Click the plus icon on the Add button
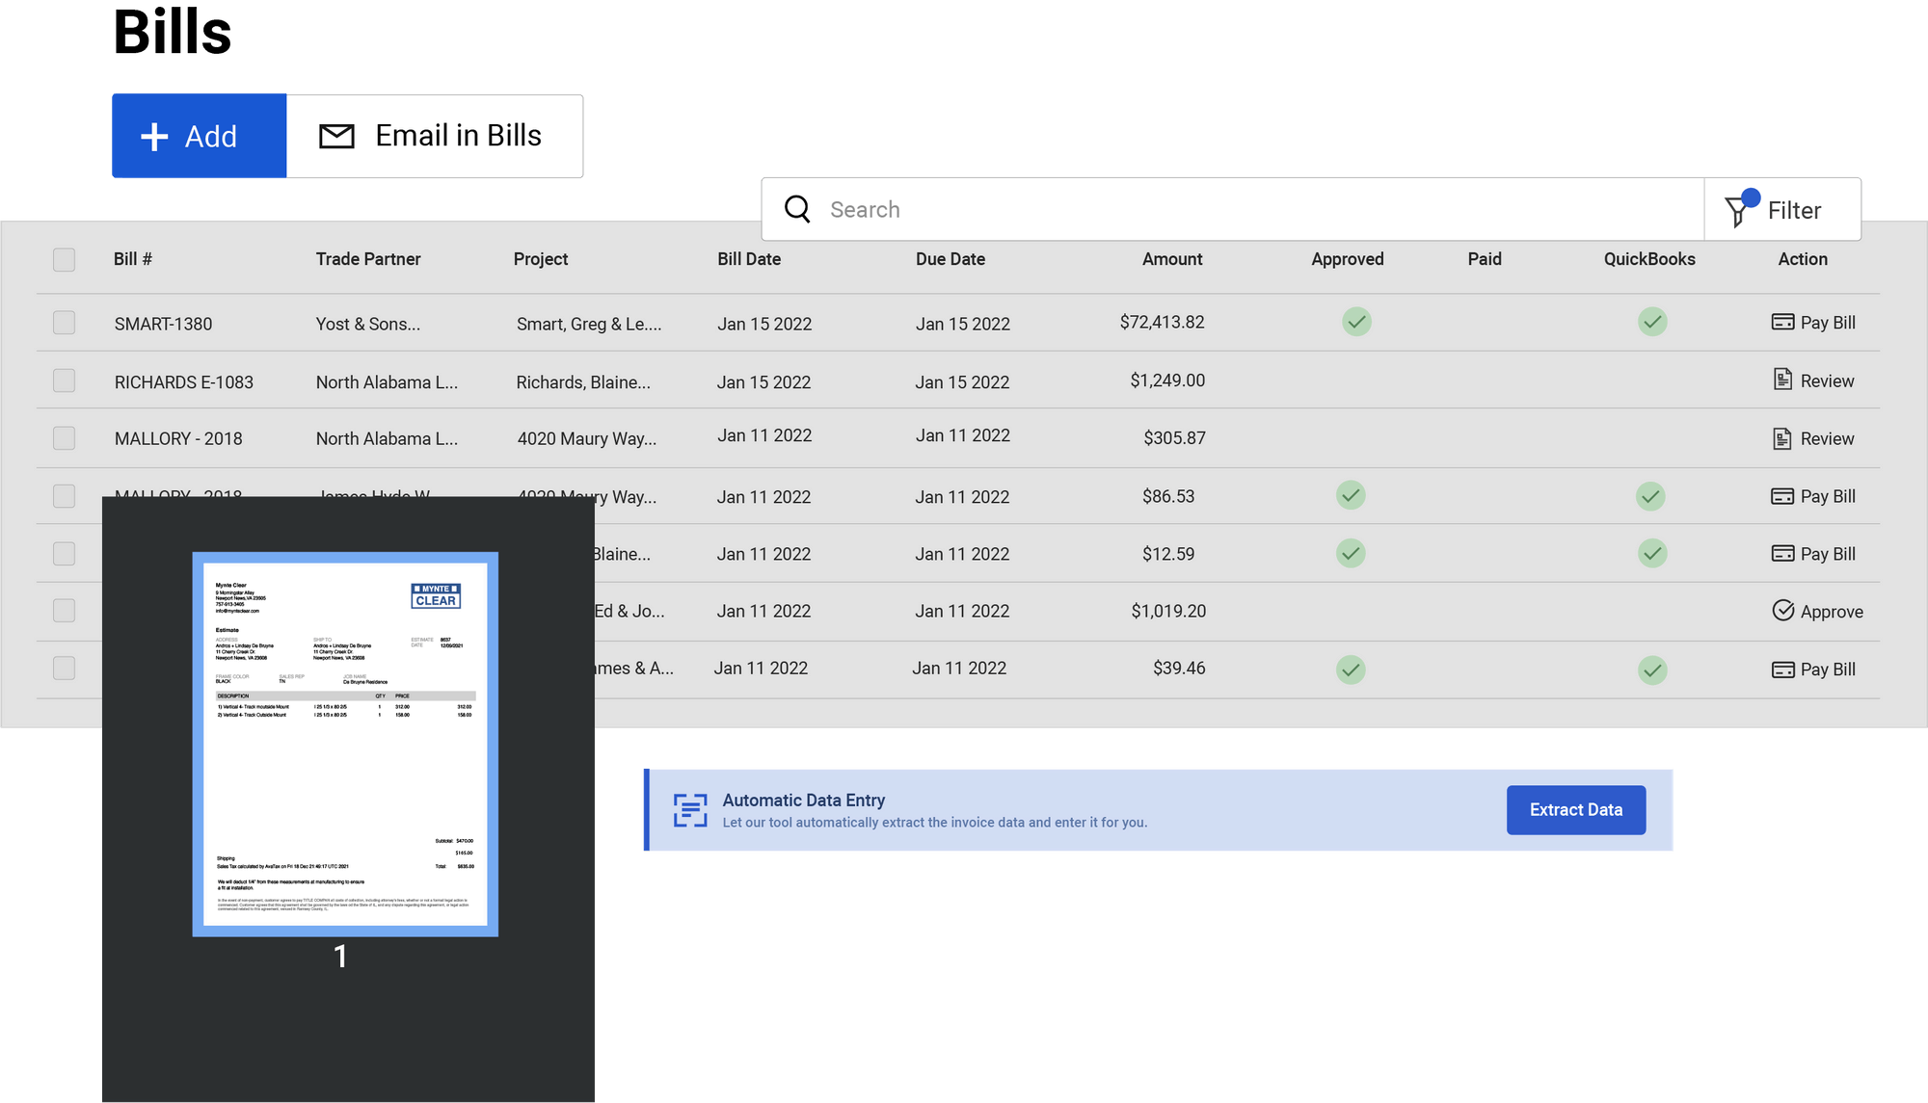 point(154,136)
